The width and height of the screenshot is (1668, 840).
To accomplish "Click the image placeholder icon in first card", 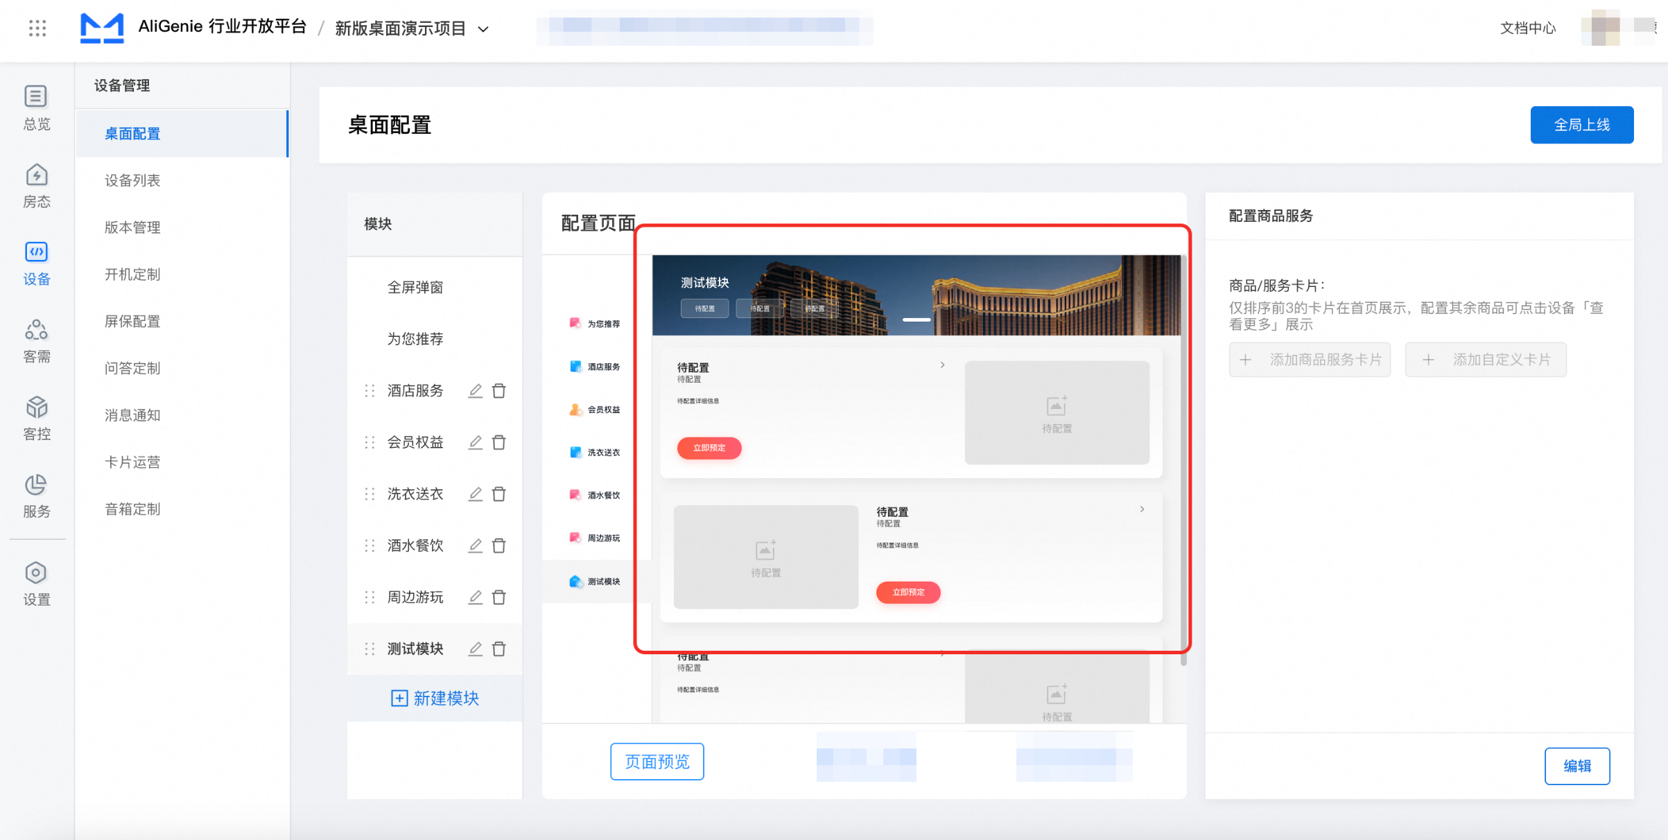I will click(x=1057, y=405).
